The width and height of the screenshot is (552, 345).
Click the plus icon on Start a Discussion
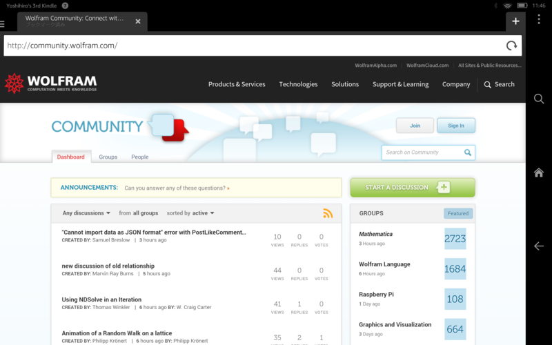(x=443, y=187)
